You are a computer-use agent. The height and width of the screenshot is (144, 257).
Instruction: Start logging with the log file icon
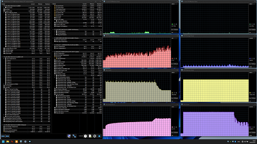(x=90, y=136)
